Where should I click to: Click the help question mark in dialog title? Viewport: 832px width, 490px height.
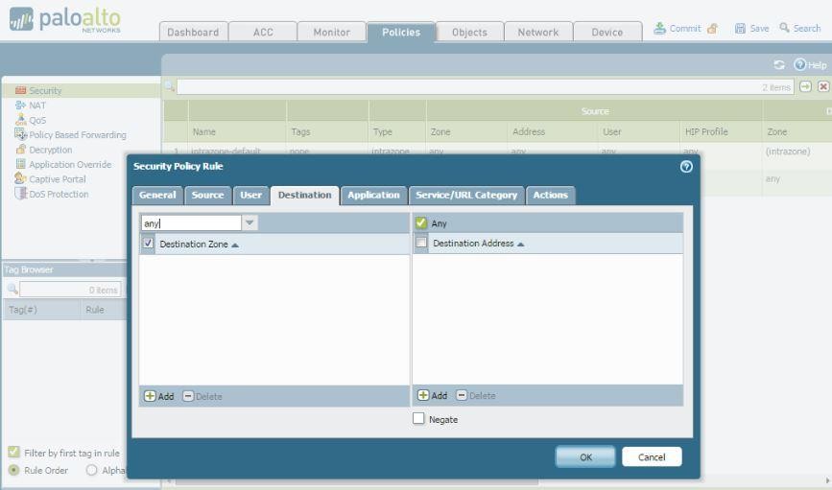click(x=685, y=167)
